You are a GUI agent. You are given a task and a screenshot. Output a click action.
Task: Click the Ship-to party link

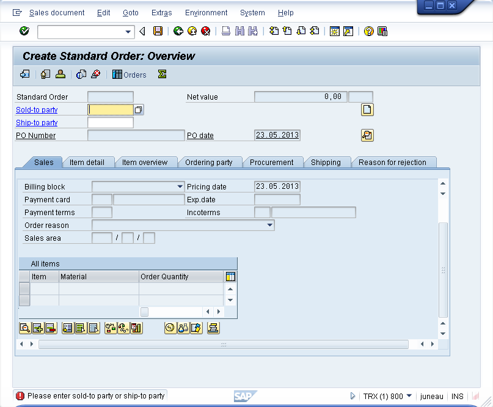(37, 123)
